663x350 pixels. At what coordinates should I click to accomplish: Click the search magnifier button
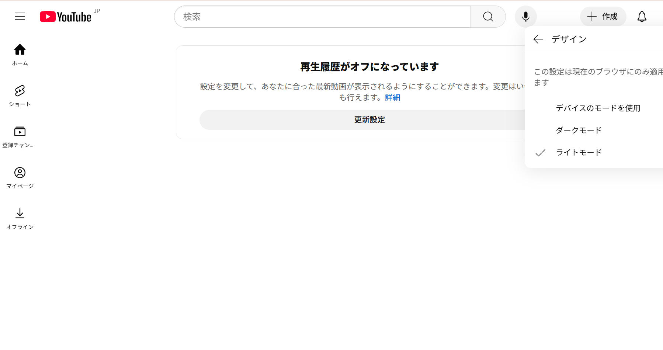pos(488,17)
